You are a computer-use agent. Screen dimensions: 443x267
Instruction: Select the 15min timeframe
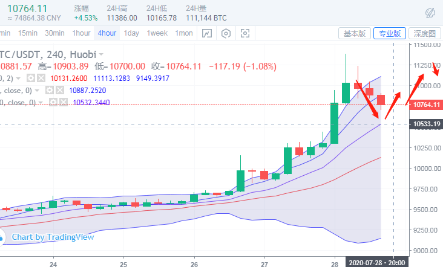point(28,33)
